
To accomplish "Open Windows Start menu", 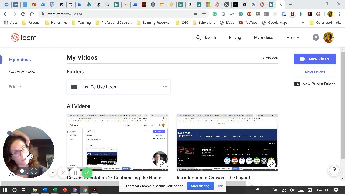I will coord(5,190).
